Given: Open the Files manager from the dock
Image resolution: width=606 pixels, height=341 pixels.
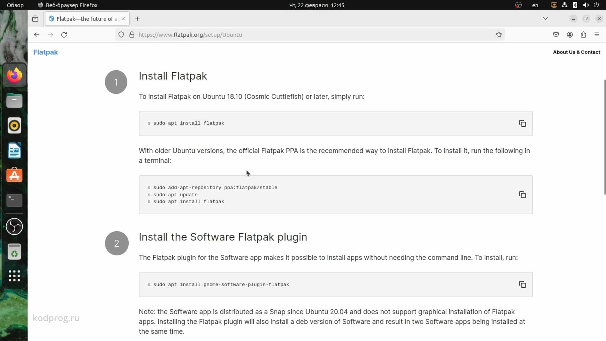Looking at the screenshot, I should [x=14, y=101].
